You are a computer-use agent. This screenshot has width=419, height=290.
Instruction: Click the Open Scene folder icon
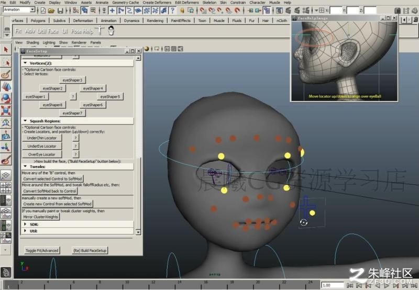pyautogui.click(x=51, y=10)
